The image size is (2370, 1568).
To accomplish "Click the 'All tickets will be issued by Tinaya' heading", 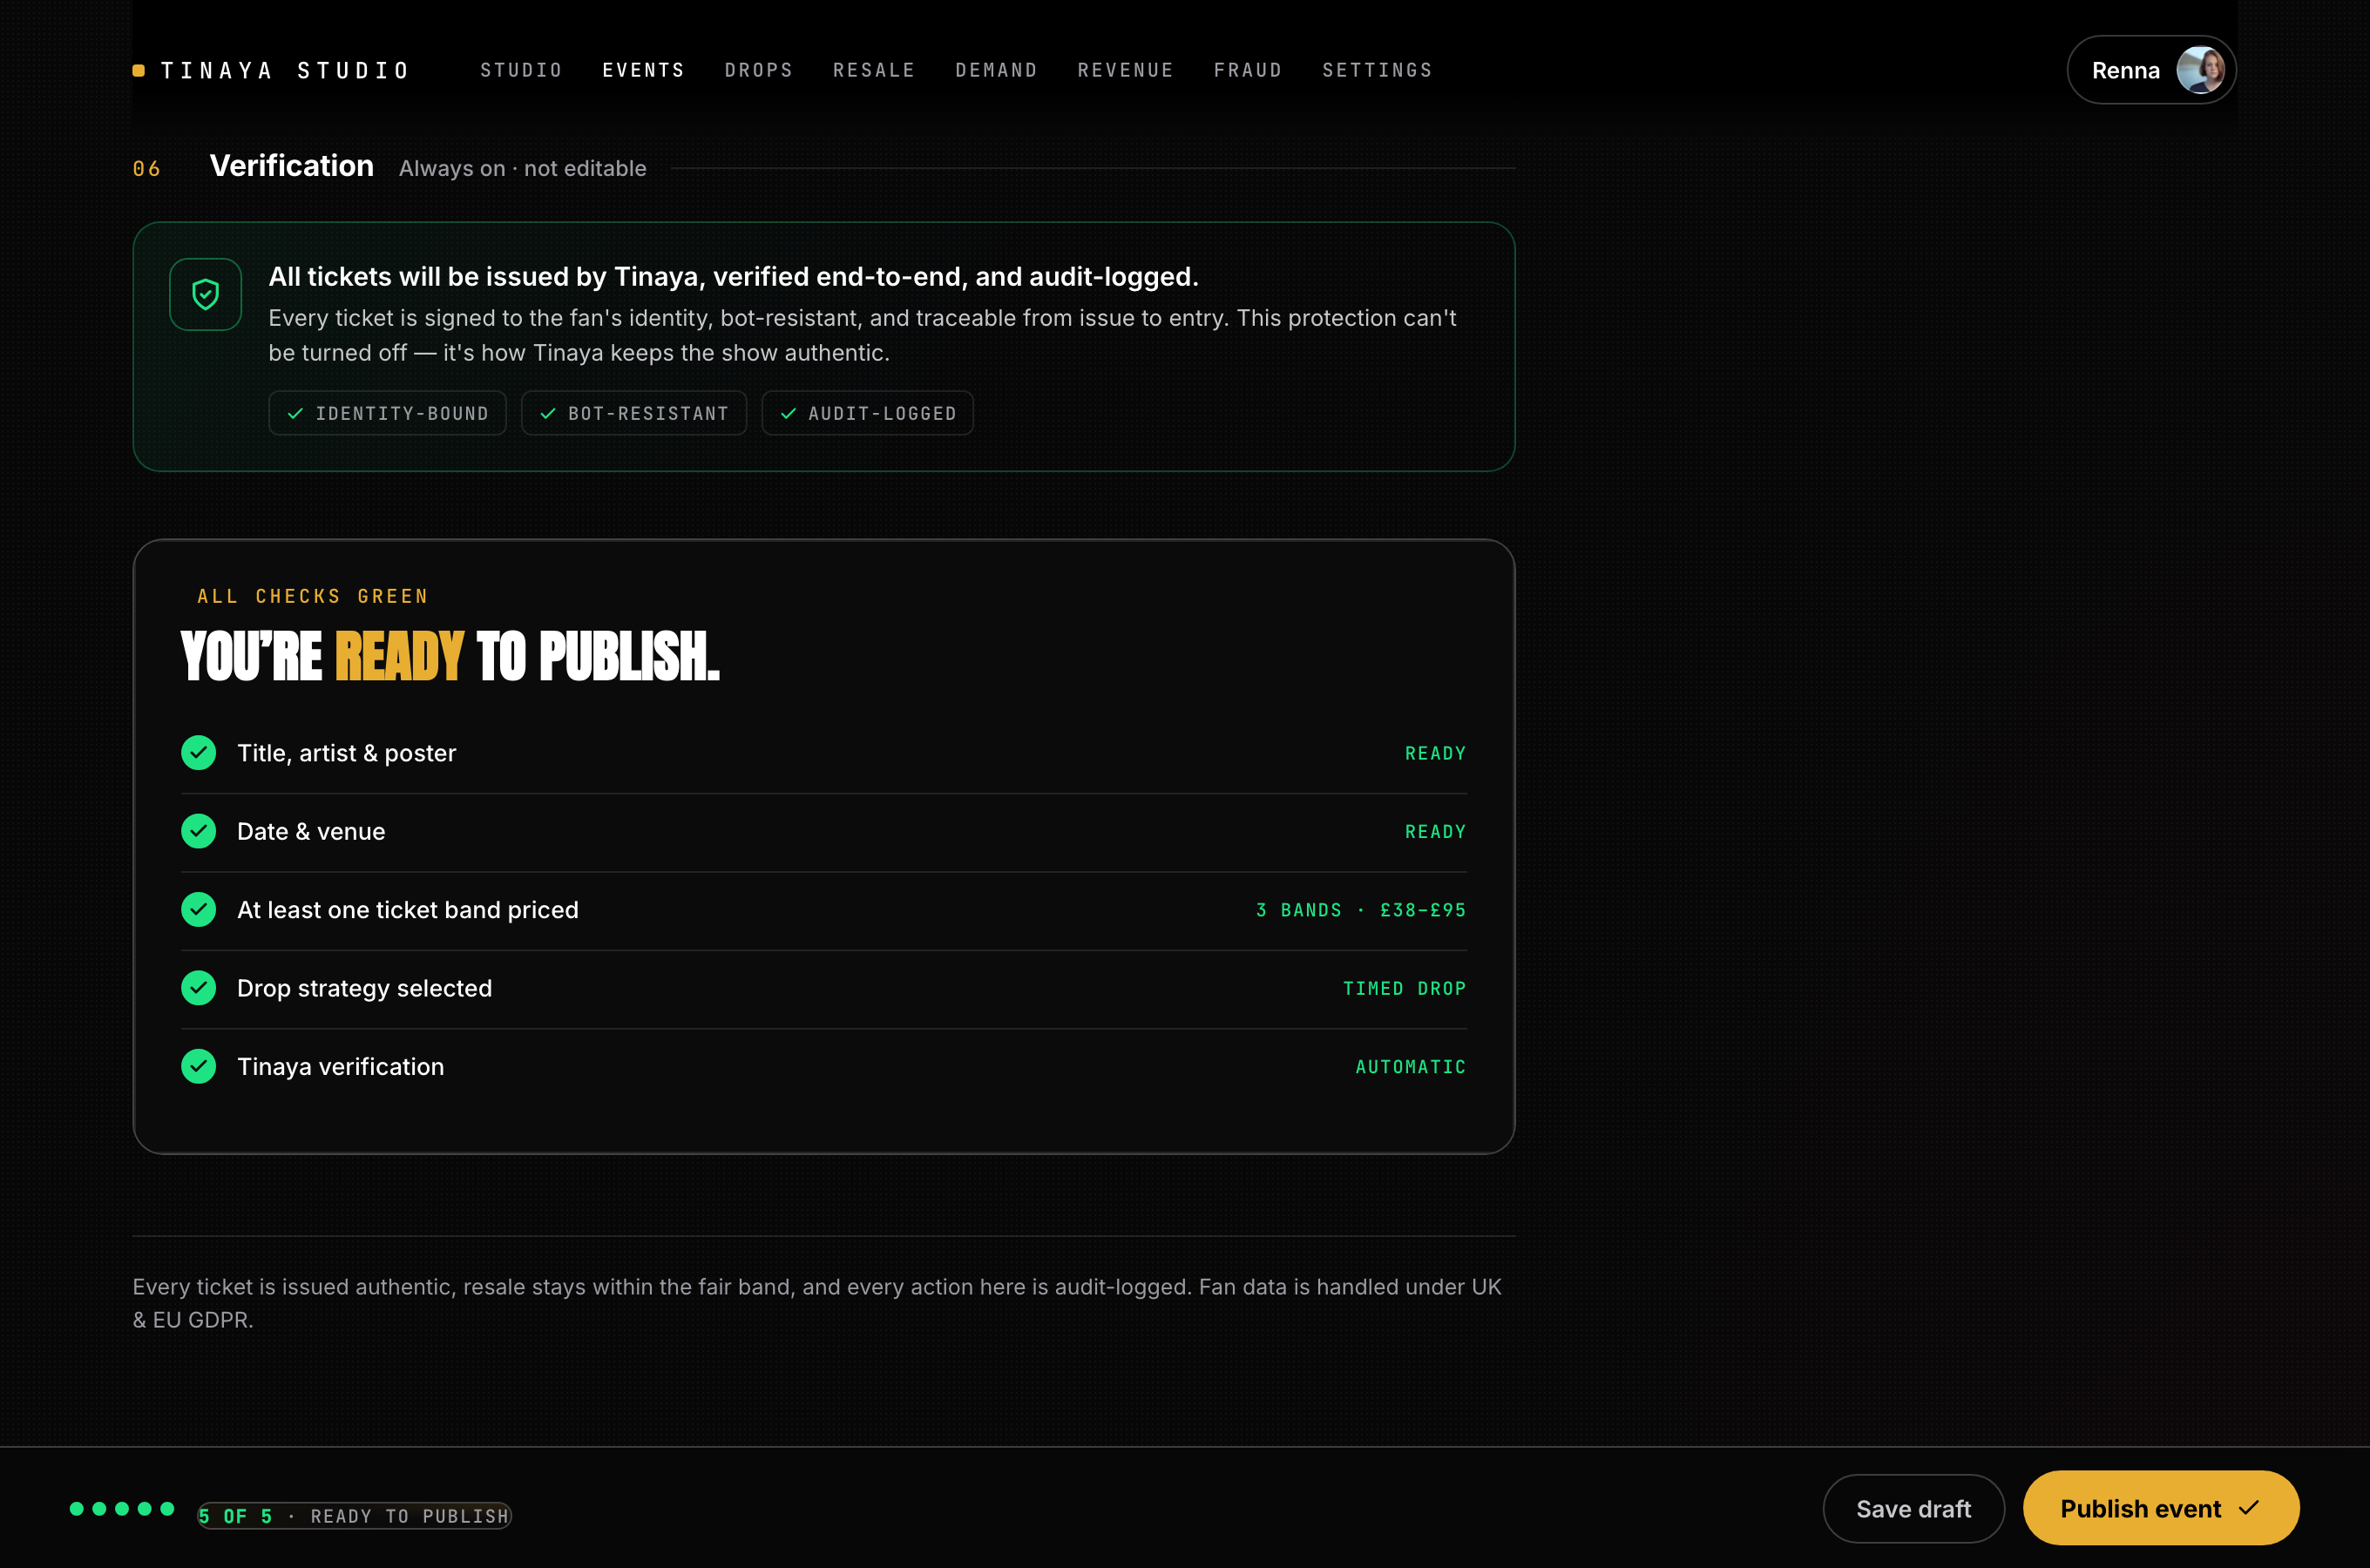I will pos(733,276).
